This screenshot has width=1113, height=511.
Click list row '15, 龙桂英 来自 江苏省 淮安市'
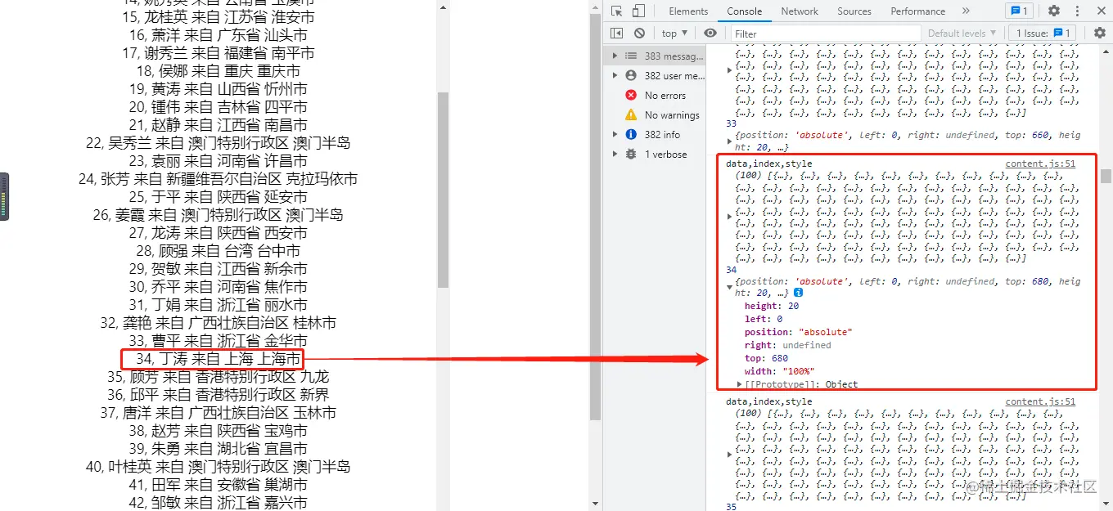[219, 17]
